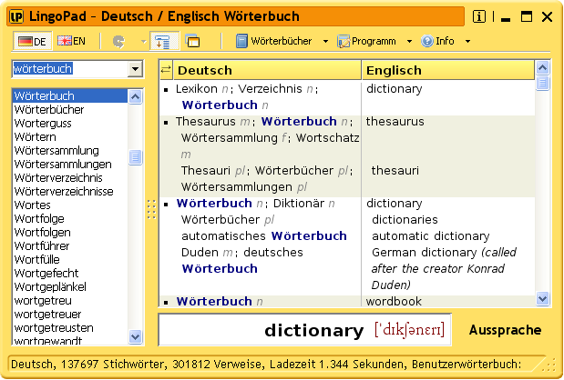The image size is (564, 380).
Task: Toggle the clipboard monitoring toolbar icon
Action: 164,41
